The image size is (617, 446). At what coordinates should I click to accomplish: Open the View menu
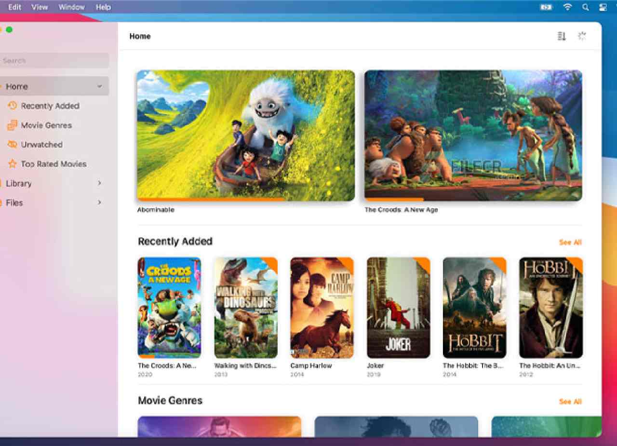pos(40,7)
